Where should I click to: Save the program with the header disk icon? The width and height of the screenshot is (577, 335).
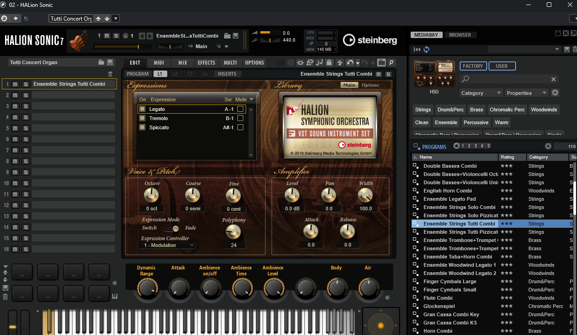click(x=236, y=36)
